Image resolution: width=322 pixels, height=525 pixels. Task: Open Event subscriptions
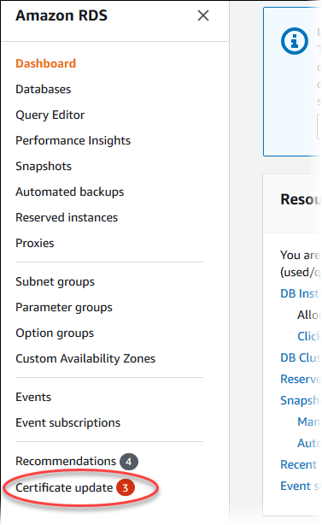coord(67,422)
